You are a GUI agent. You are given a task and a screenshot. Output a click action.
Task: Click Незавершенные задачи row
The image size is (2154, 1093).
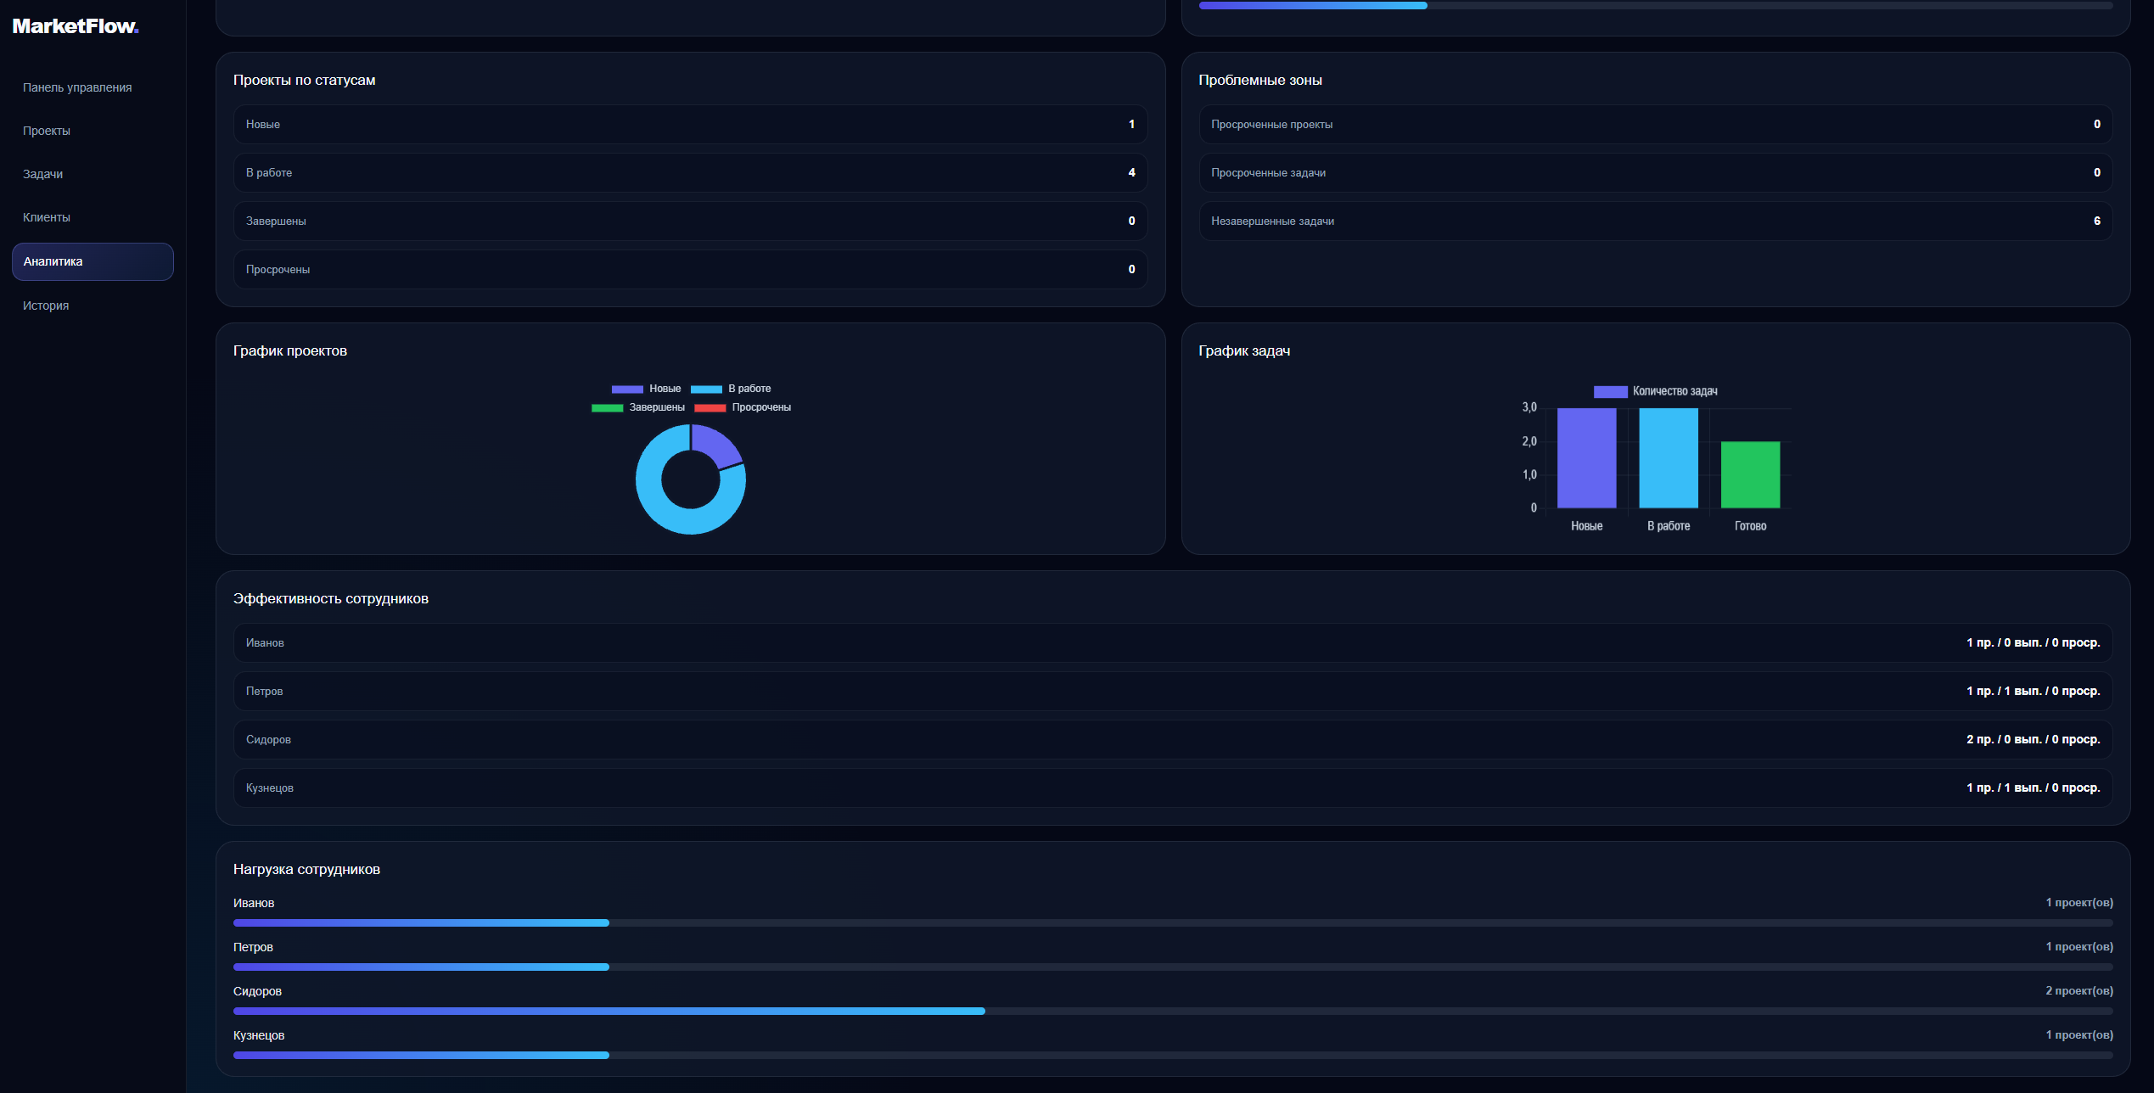pos(1656,221)
